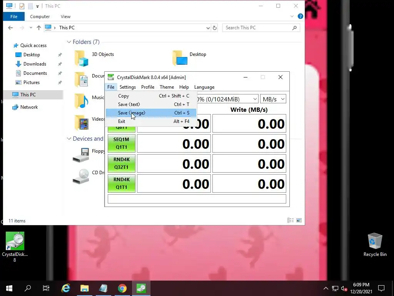
Task: Open the File tab in File Explorer
Action: coord(14,17)
